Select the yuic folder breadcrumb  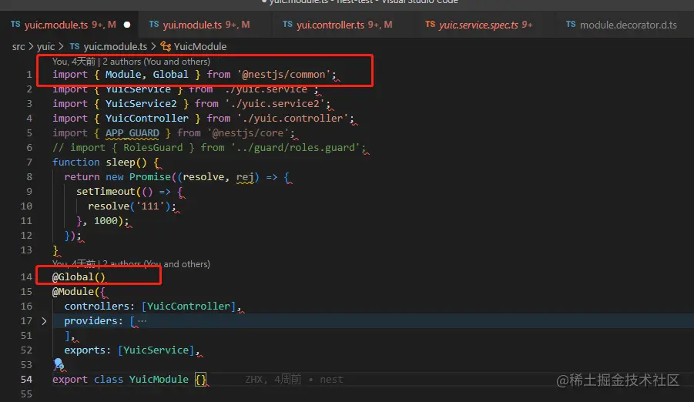pyautogui.click(x=45, y=46)
